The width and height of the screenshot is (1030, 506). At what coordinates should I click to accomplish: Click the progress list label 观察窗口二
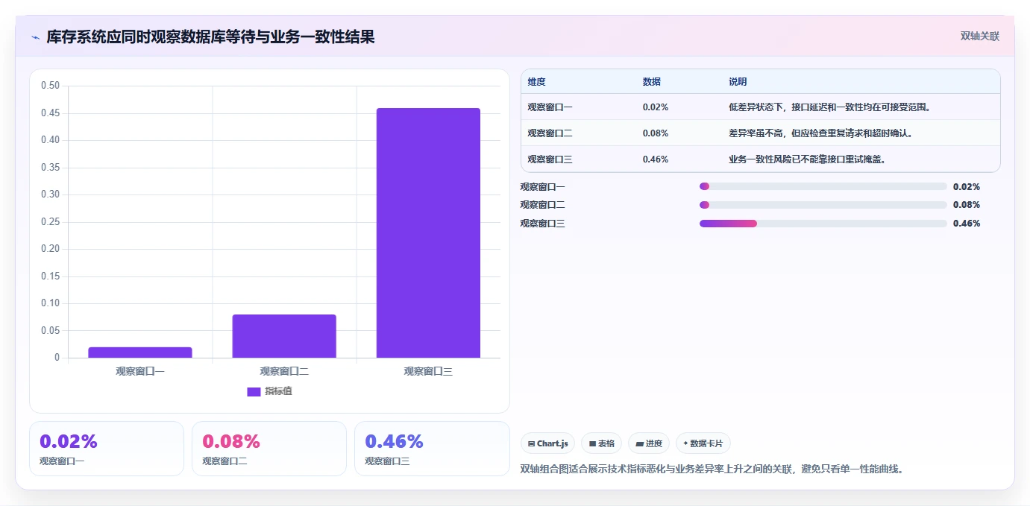coord(542,204)
